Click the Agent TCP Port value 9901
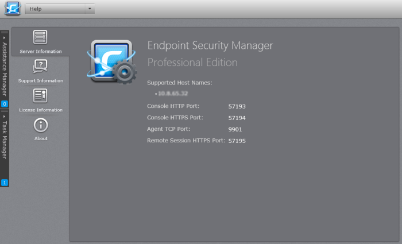 pos(235,129)
